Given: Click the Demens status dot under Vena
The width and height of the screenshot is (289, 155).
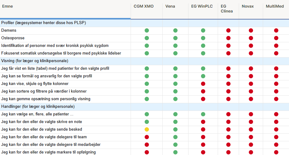Looking at the screenshot, I should [x=175, y=30].
